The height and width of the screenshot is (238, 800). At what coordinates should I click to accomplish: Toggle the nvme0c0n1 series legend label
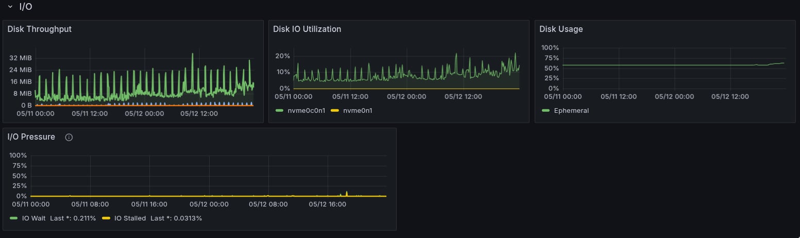[305, 111]
